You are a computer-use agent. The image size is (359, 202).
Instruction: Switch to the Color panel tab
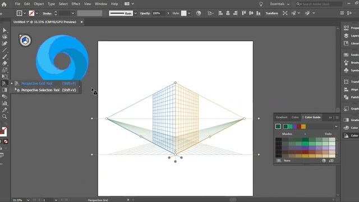click(x=295, y=117)
